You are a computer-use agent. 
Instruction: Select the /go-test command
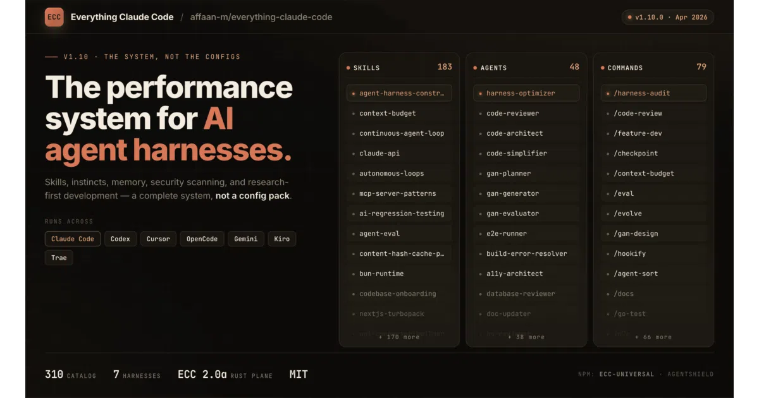point(653,314)
